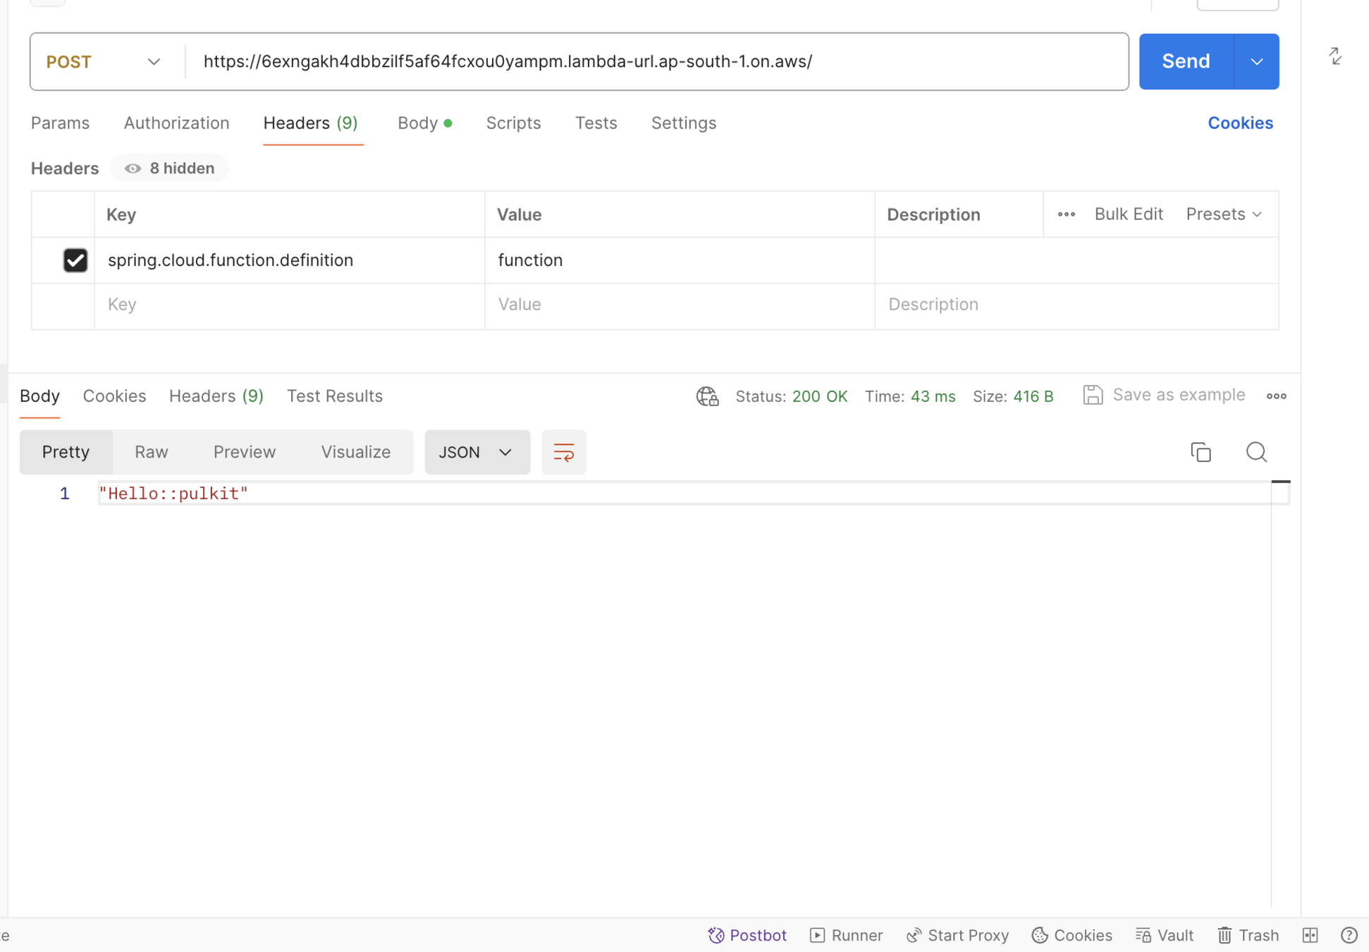Click the Cookies link on the right
This screenshot has width=1369, height=952.
pos(1240,123)
